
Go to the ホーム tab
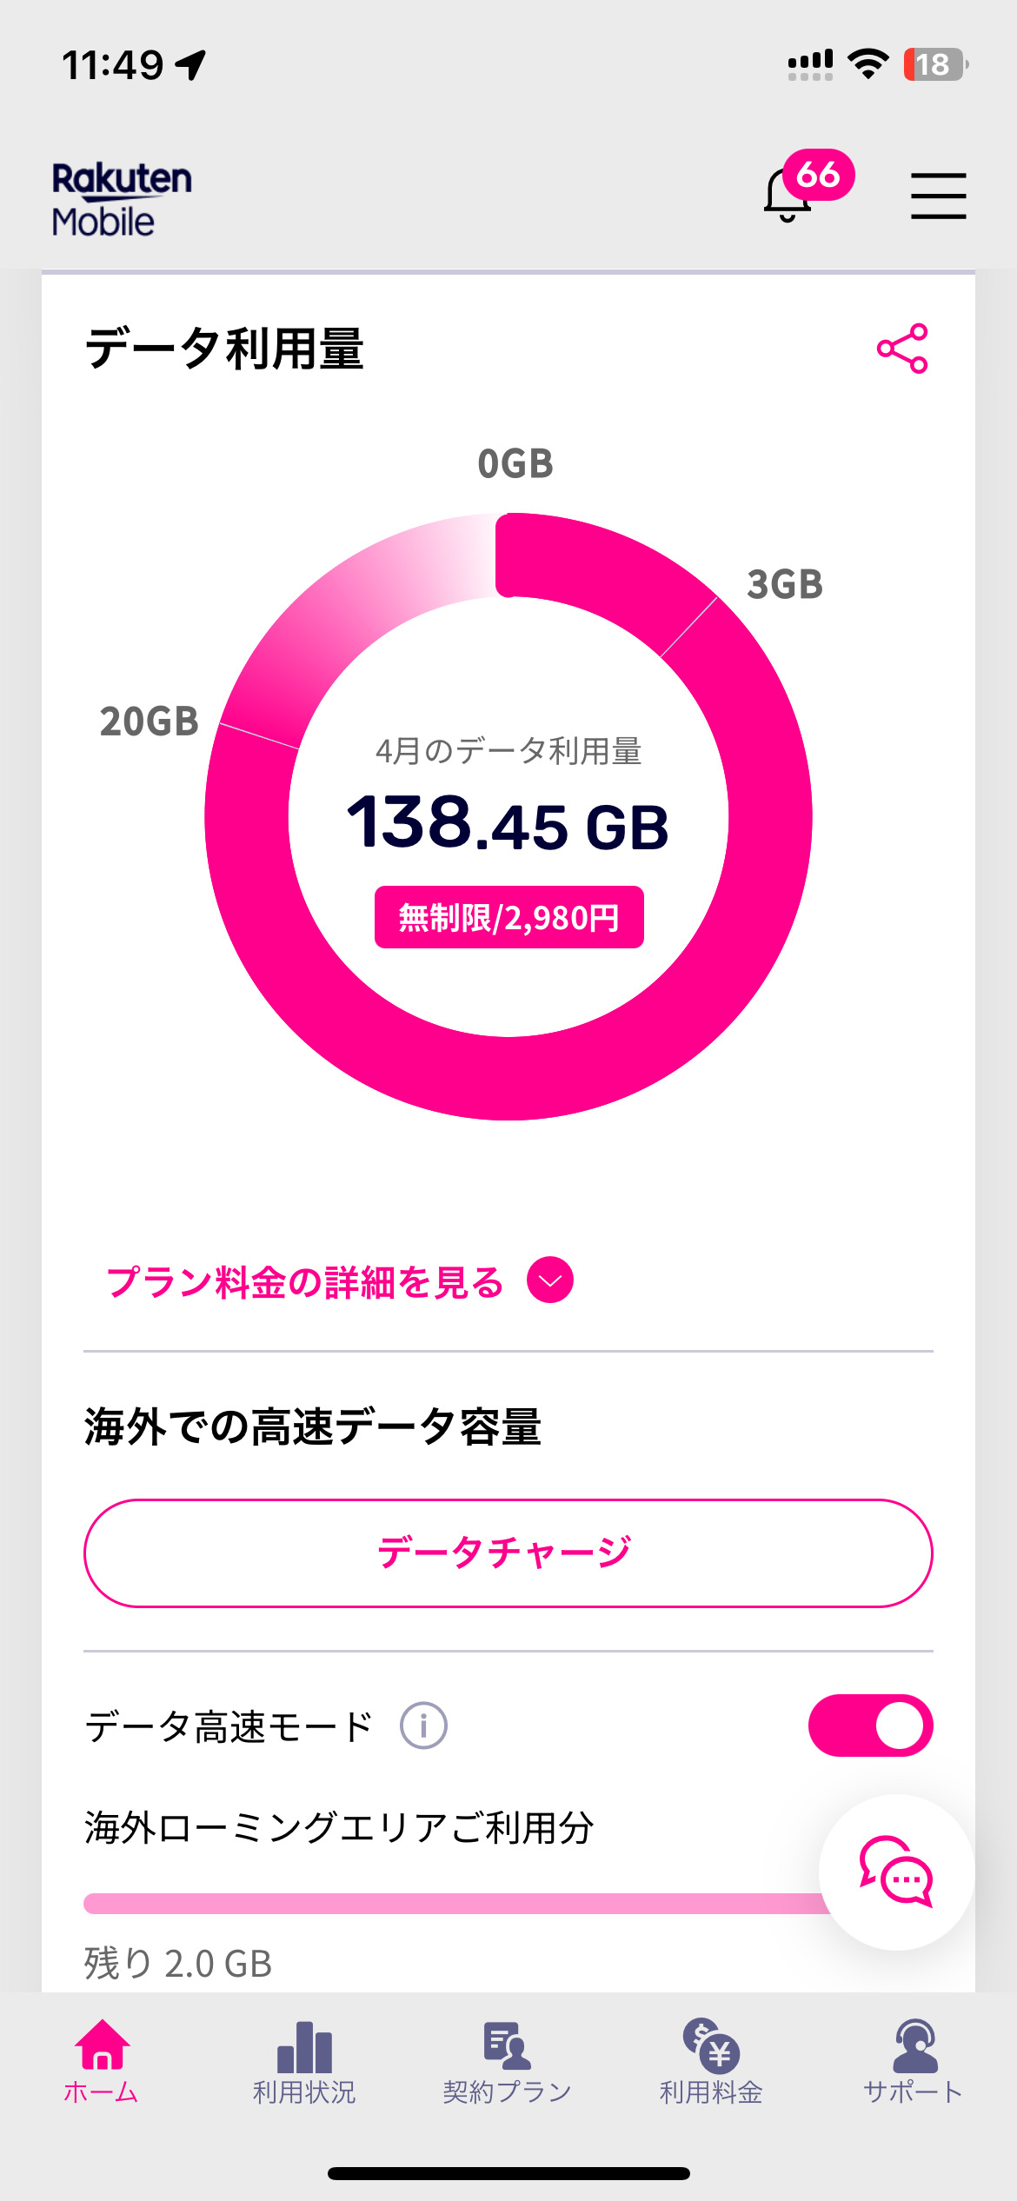(101, 2062)
